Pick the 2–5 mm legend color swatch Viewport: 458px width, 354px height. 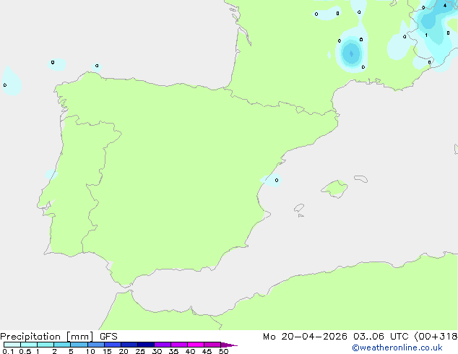(x=62, y=345)
